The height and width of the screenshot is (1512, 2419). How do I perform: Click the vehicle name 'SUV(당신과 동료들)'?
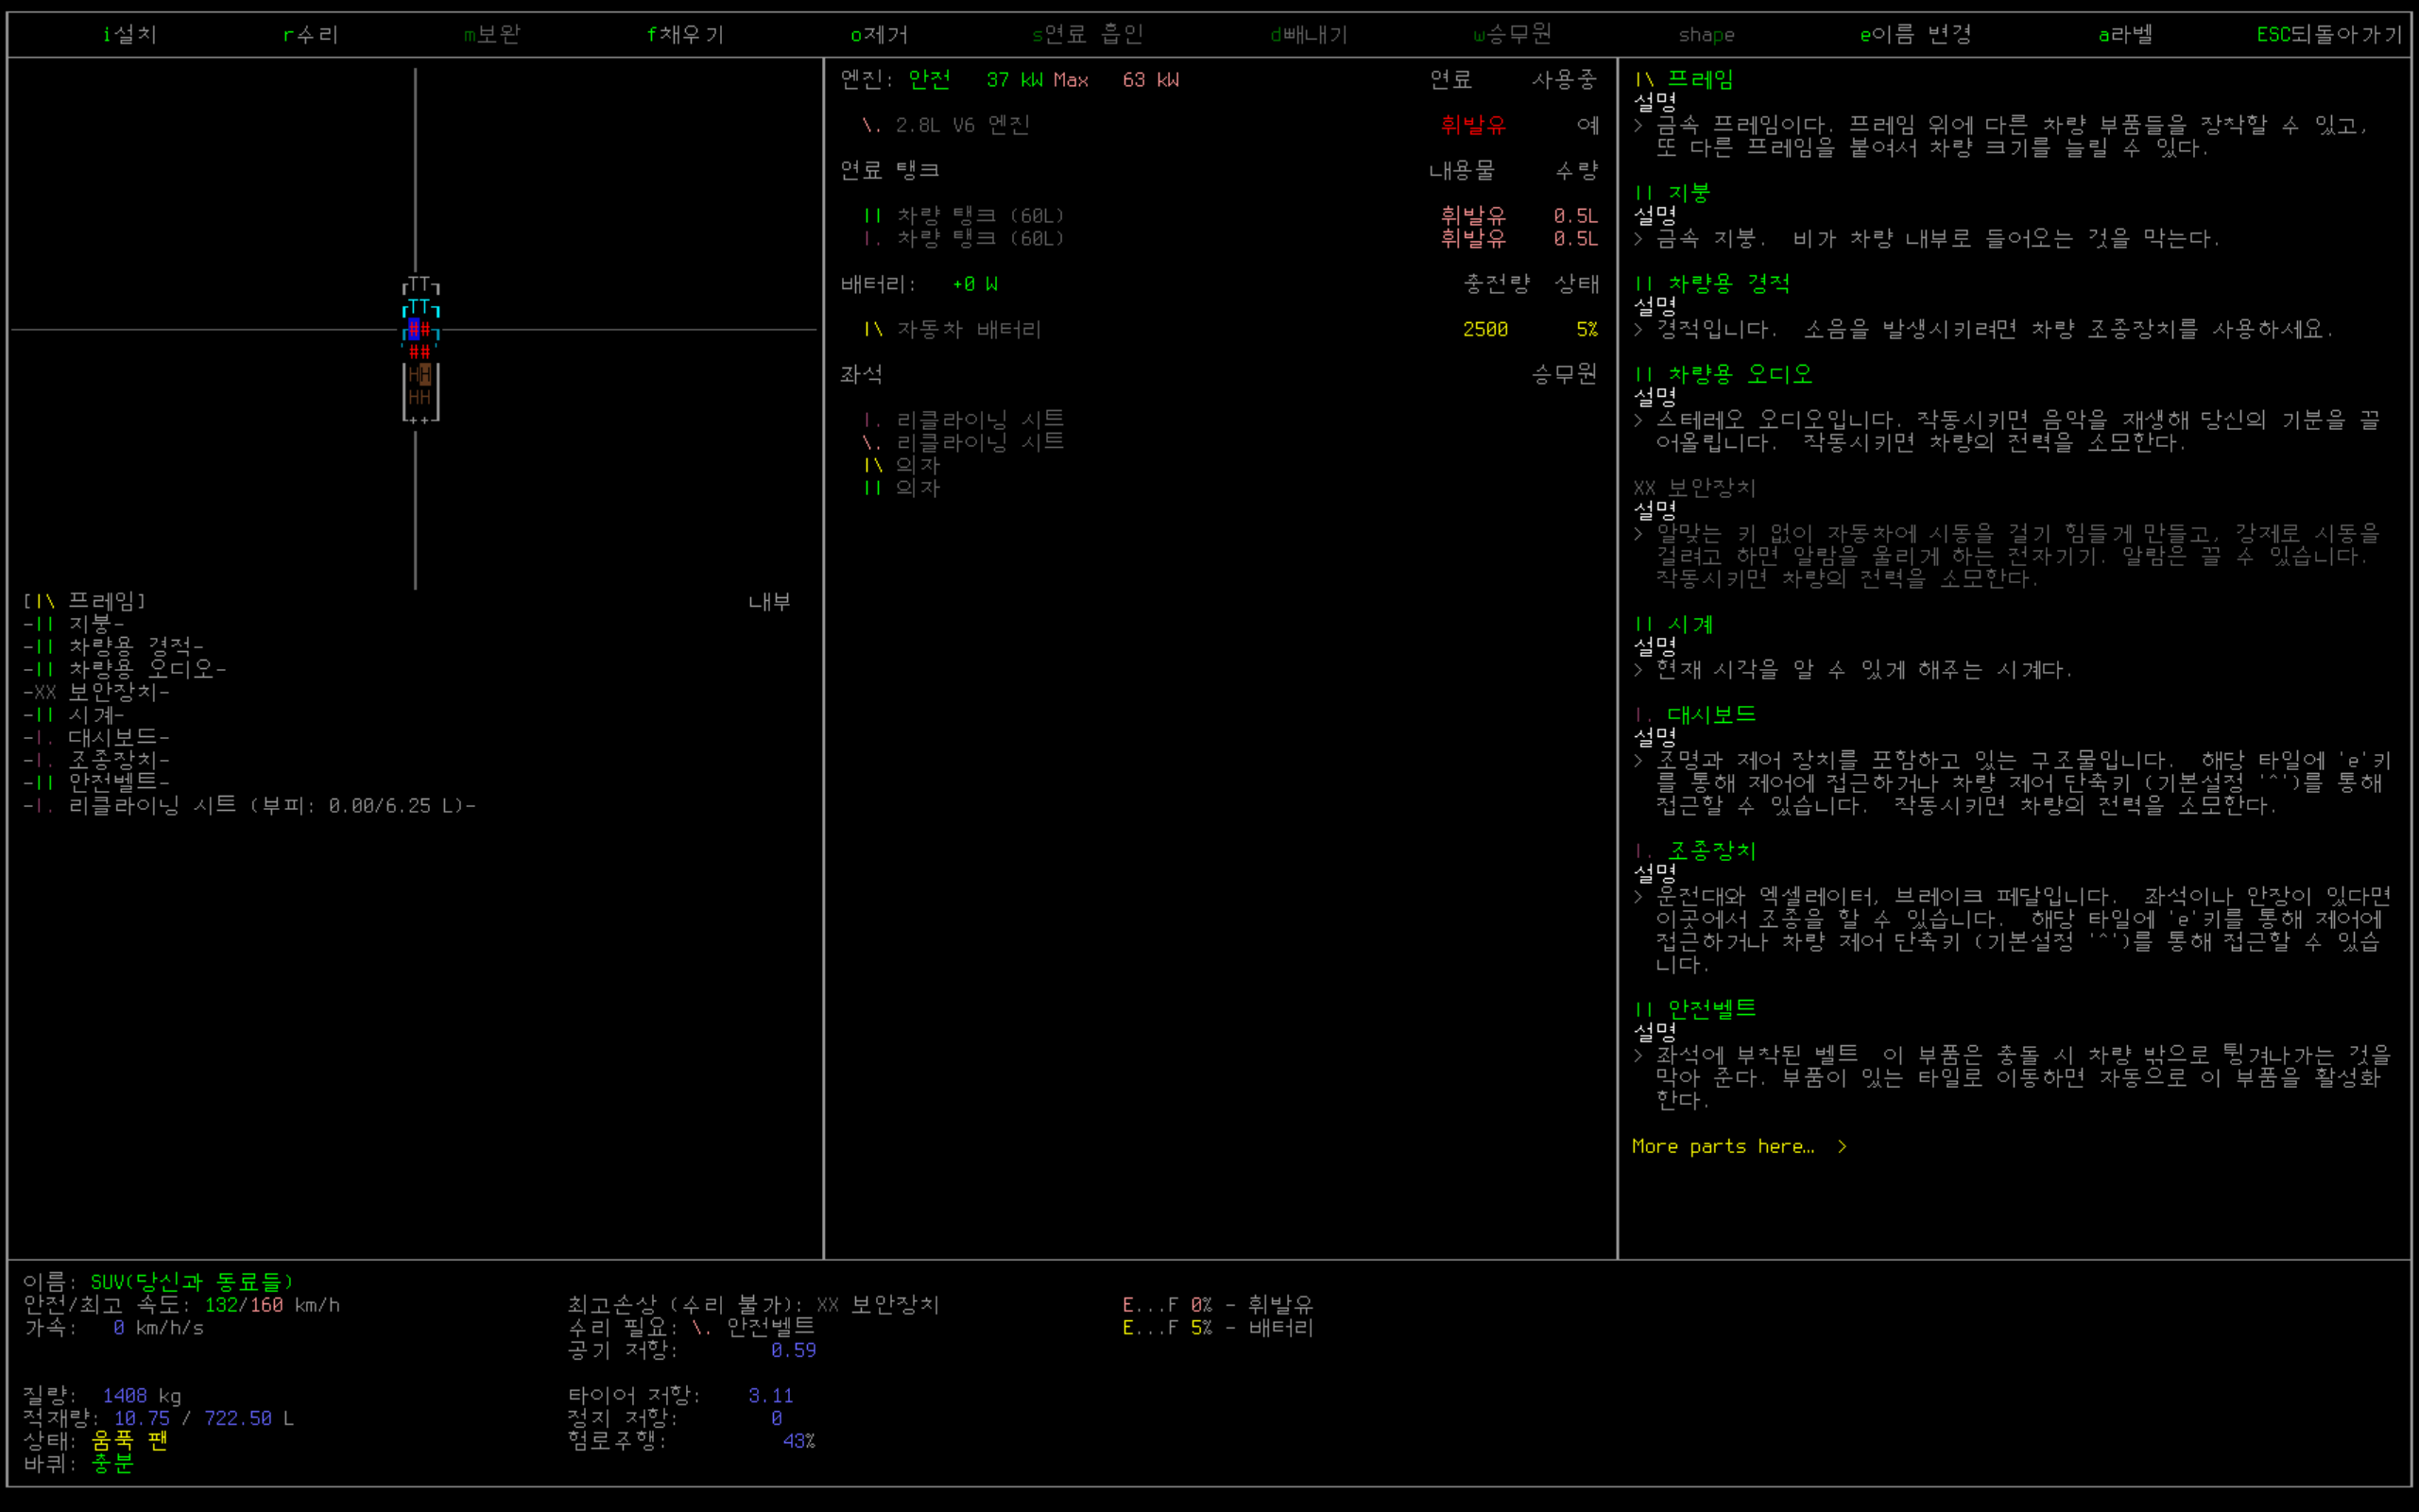pyautogui.click(x=192, y=1282)
